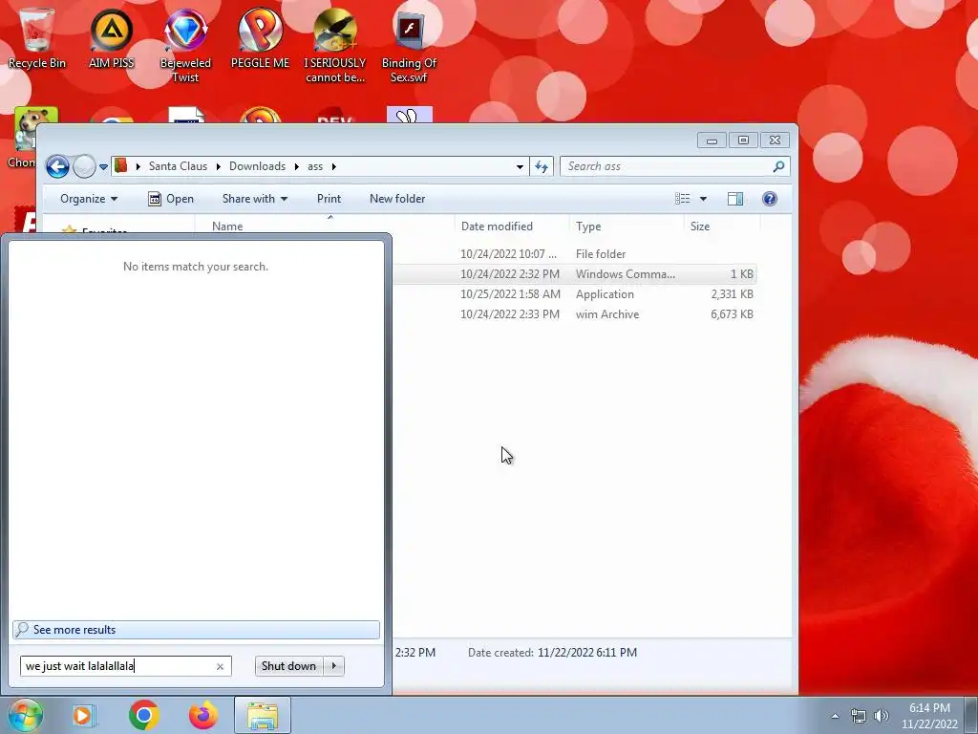This screenshot has width=978, height=734.
Task: Click the Explorer Back arrow button
Action: tap(57, 166)
